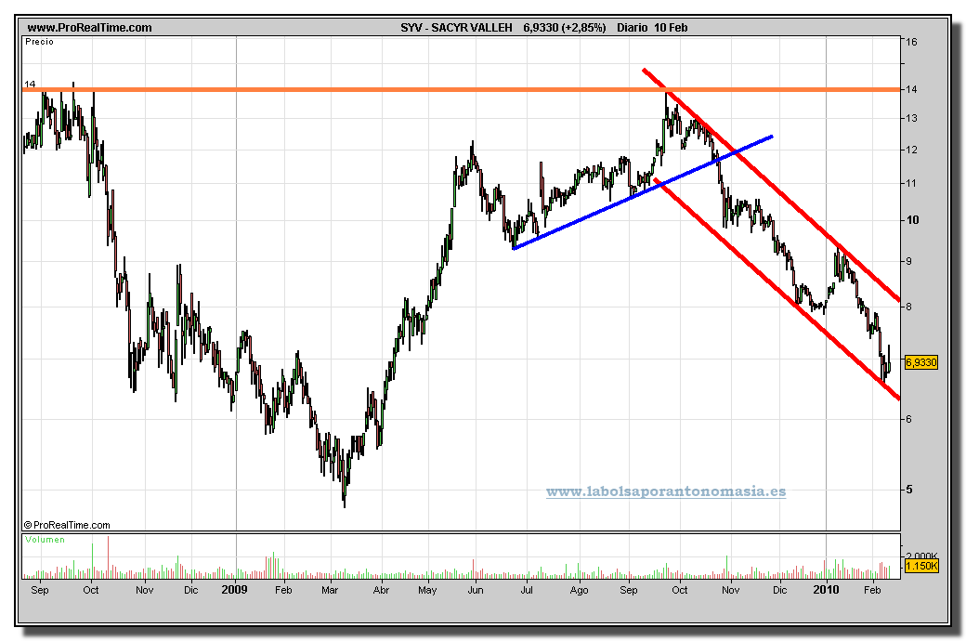Click the first Nov label on time axis
966x641 pixels.
pyautogui.click(x=144, y=591)
